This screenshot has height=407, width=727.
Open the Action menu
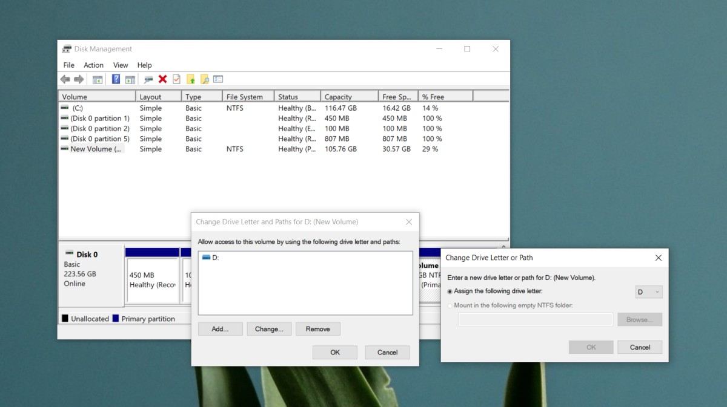93,65
